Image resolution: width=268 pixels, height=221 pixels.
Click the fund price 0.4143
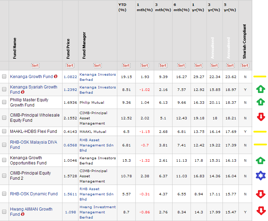(x=70, y=132)
